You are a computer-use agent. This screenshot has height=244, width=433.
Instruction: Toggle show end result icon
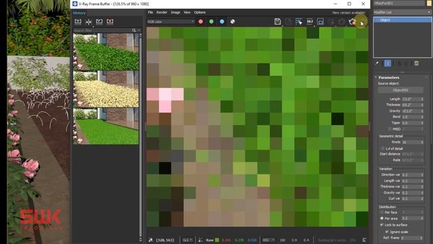(x=388, y=63)
